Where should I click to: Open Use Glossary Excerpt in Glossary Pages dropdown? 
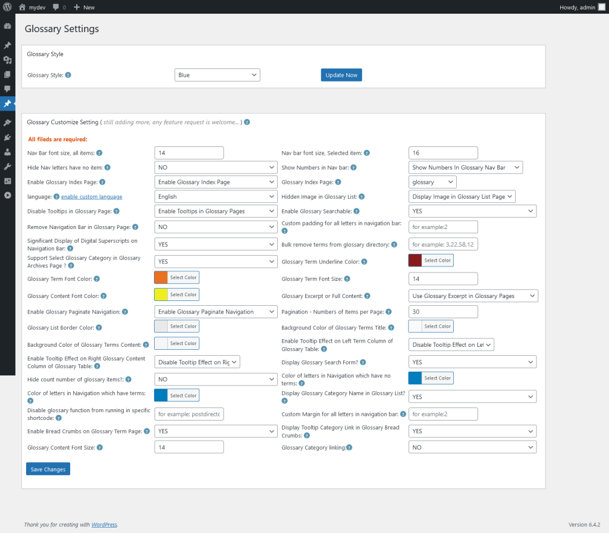point(473,296)
